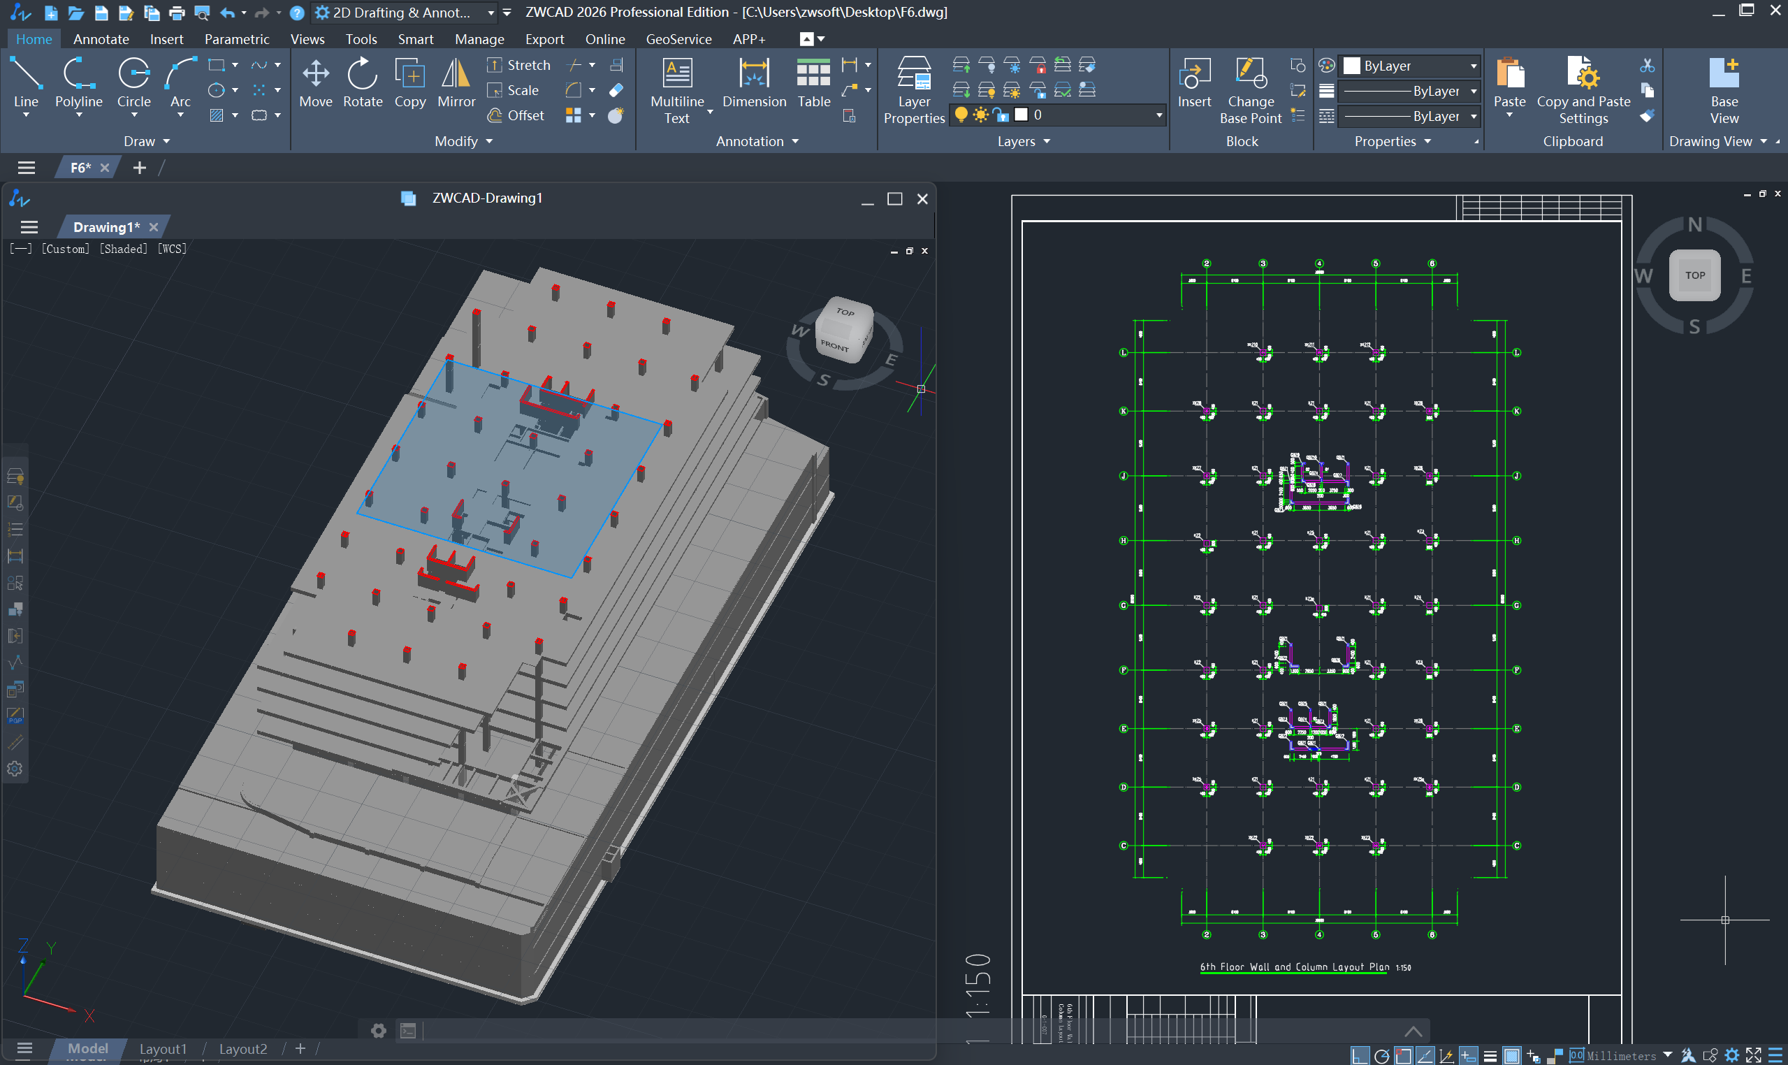Toggle polar tracking in status bar
The height and width of the screenshot is (1065, 1788).
point(1381,1055)
